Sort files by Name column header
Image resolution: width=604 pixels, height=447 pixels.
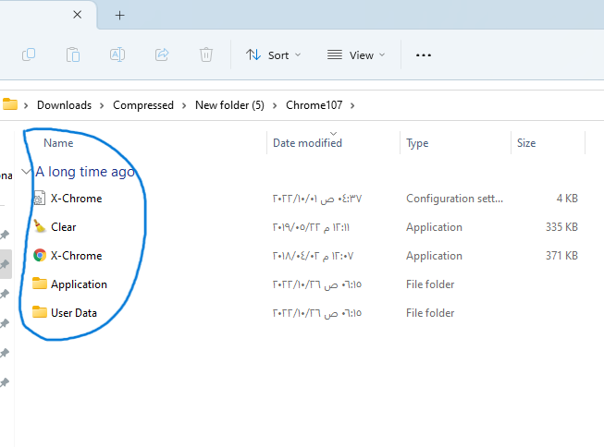point(58,143)
